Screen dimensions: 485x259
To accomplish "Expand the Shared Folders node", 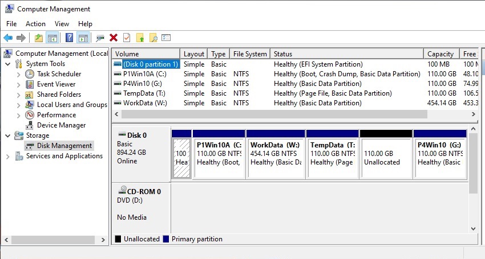I will tap(19, 94).
